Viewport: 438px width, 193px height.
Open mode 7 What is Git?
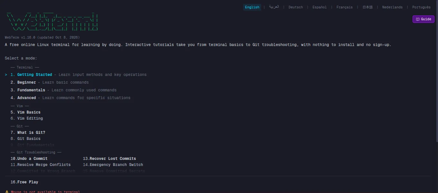click(x=28, y=133)
